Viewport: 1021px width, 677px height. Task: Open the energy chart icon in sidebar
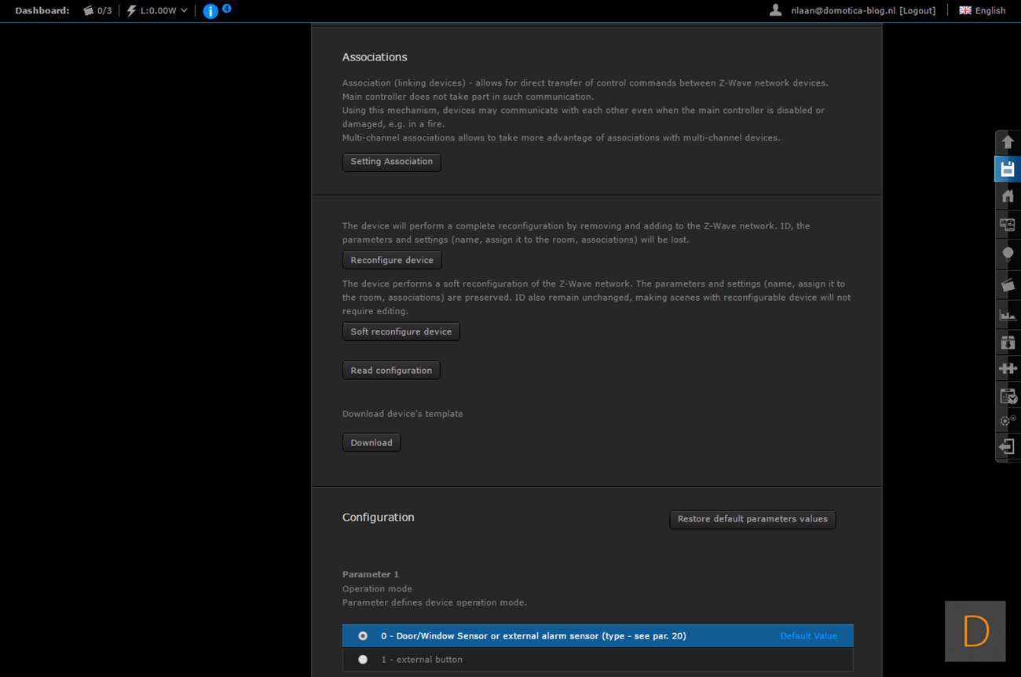(1007, 315)
